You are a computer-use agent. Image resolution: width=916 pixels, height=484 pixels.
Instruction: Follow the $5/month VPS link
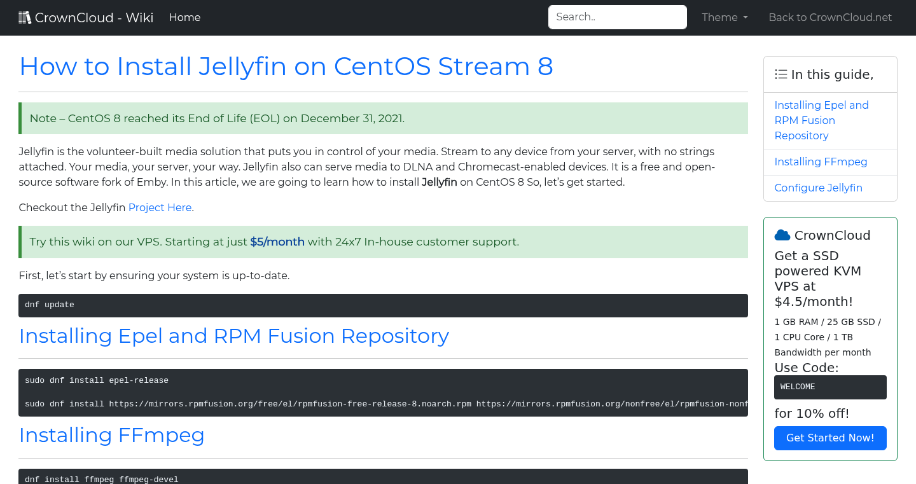pos(277,242)
